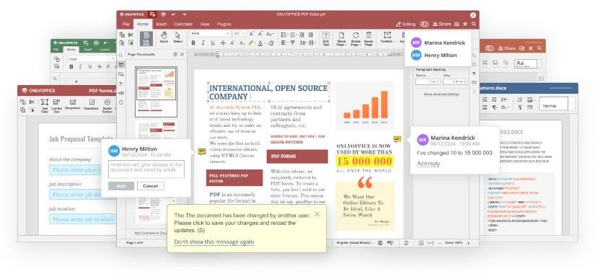This screenshot has height=274, width=595.
Task: Open thumbnail settings gear in Page Thumbnails panel
Action: point(175,54)
